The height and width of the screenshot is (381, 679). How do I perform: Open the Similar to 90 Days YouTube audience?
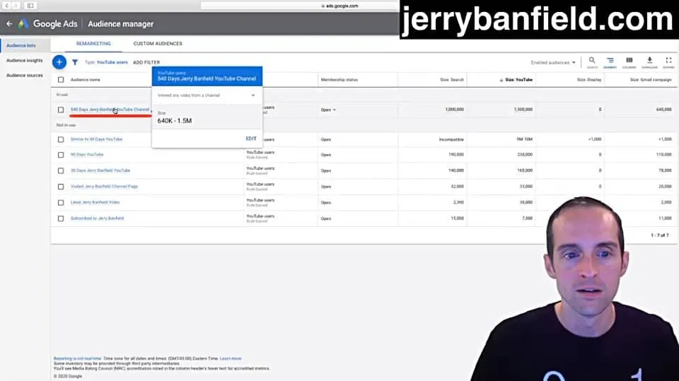(97, 139)
